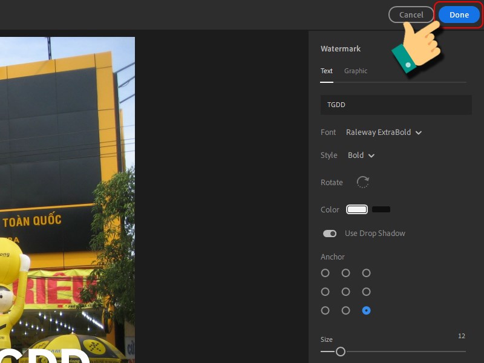The height and width of the screenshot is (363, 484).
Task: Click the Rotate watermark icon
Action: click(x=362, y=182)
